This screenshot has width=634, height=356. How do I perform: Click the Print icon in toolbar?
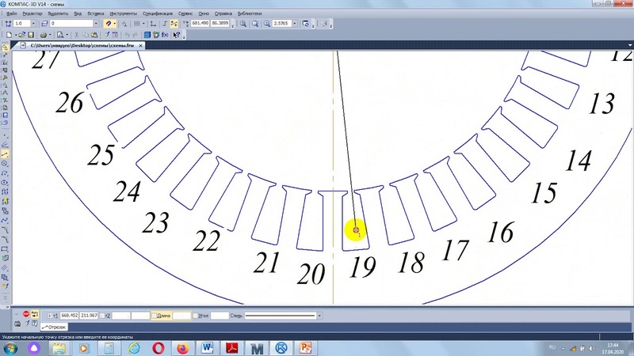click(x=41, y=36)
